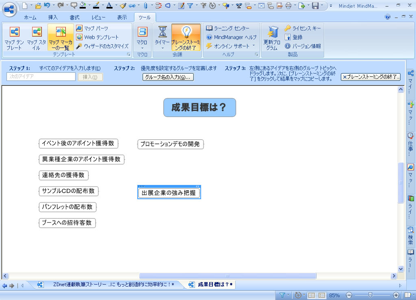The height and width of the screenshot is (300, 416).
Task: Toggle マップ マーカーの一覧 button
Action: 61,37
